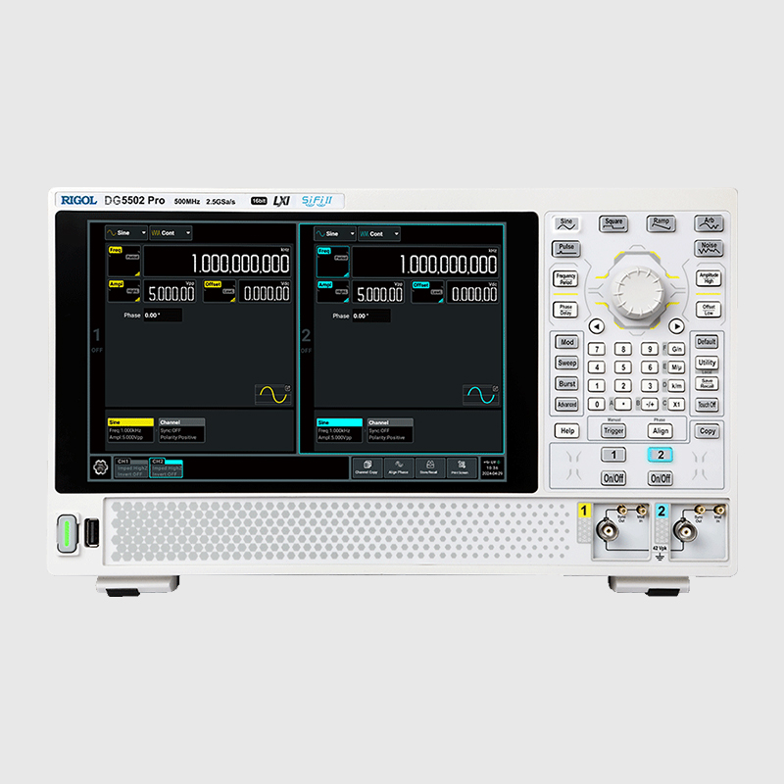This screenshot has width=784, height=784.
Task: Select the Channel tab in channel 2 panel
Action: [x=390, y=422]
